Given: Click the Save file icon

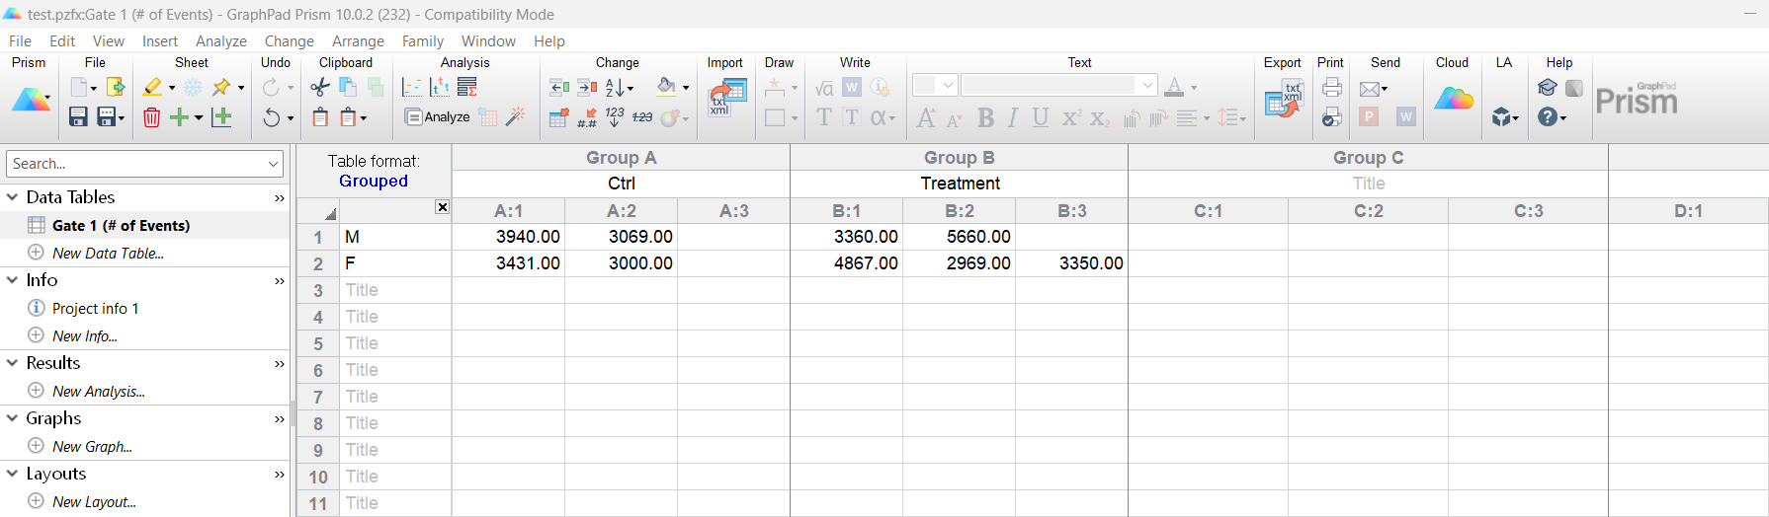Looking at the screenshot, I should click(x=78, y=117).
